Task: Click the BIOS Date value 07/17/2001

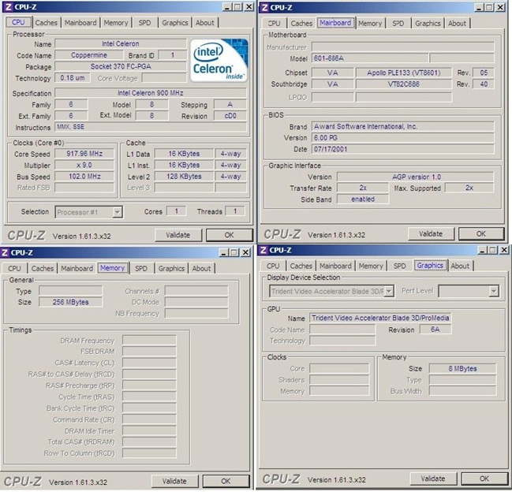Action: point(402,149)
